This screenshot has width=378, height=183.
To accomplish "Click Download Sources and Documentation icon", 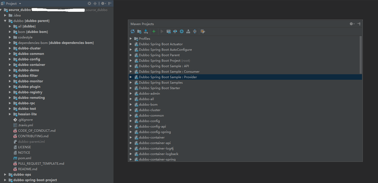I will point(146,31).
